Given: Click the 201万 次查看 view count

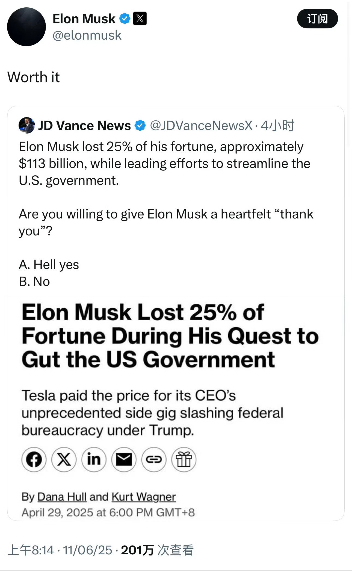Looking at the screenshot, I should tap(157, 550).
